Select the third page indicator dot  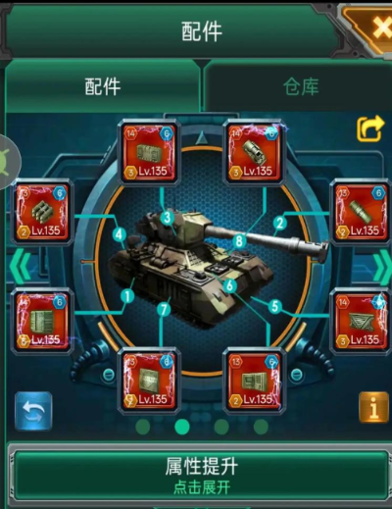[221, 427]
